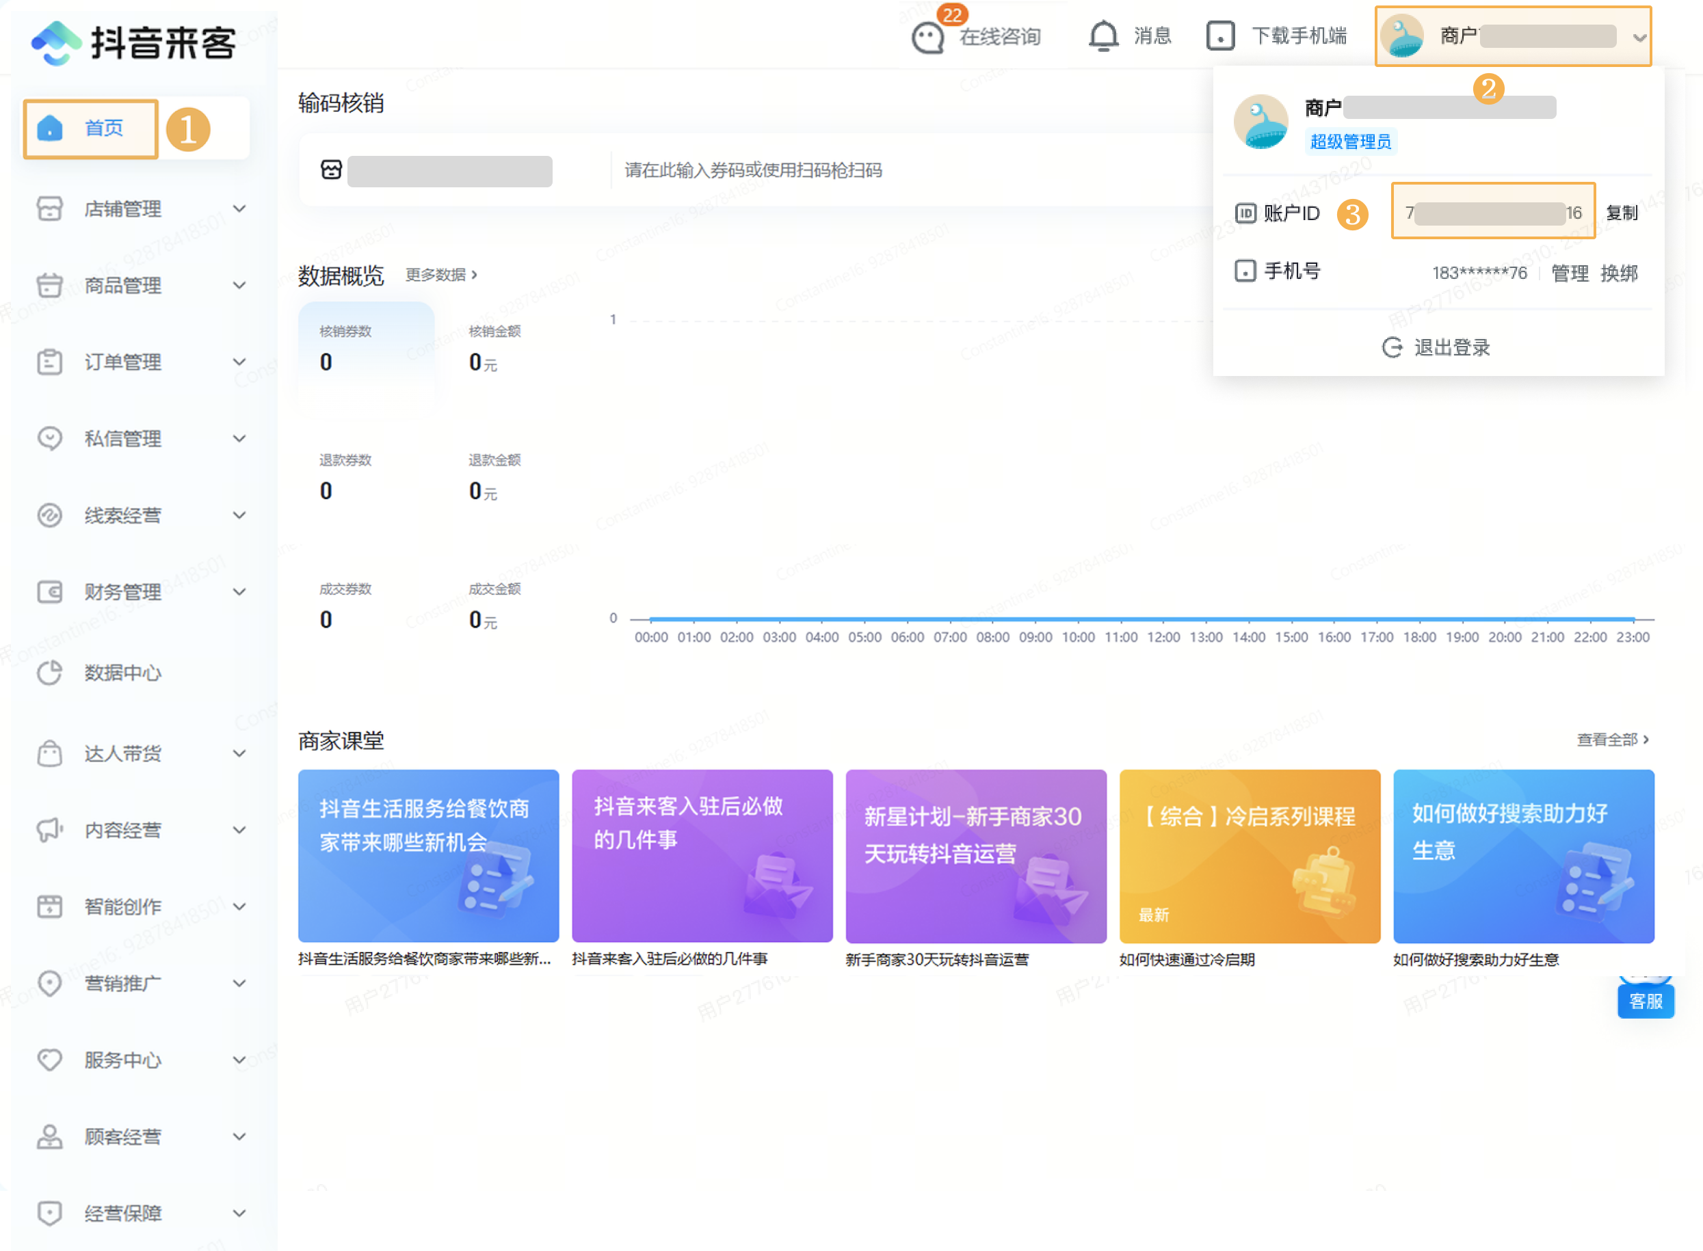Click the 营销推广 location icon
This screenshot has width=1703, height=1251.
(x=50, y=983)
